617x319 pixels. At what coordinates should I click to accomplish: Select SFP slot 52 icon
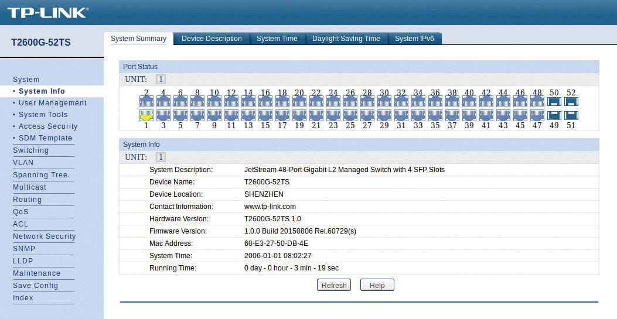click(571, 102)
